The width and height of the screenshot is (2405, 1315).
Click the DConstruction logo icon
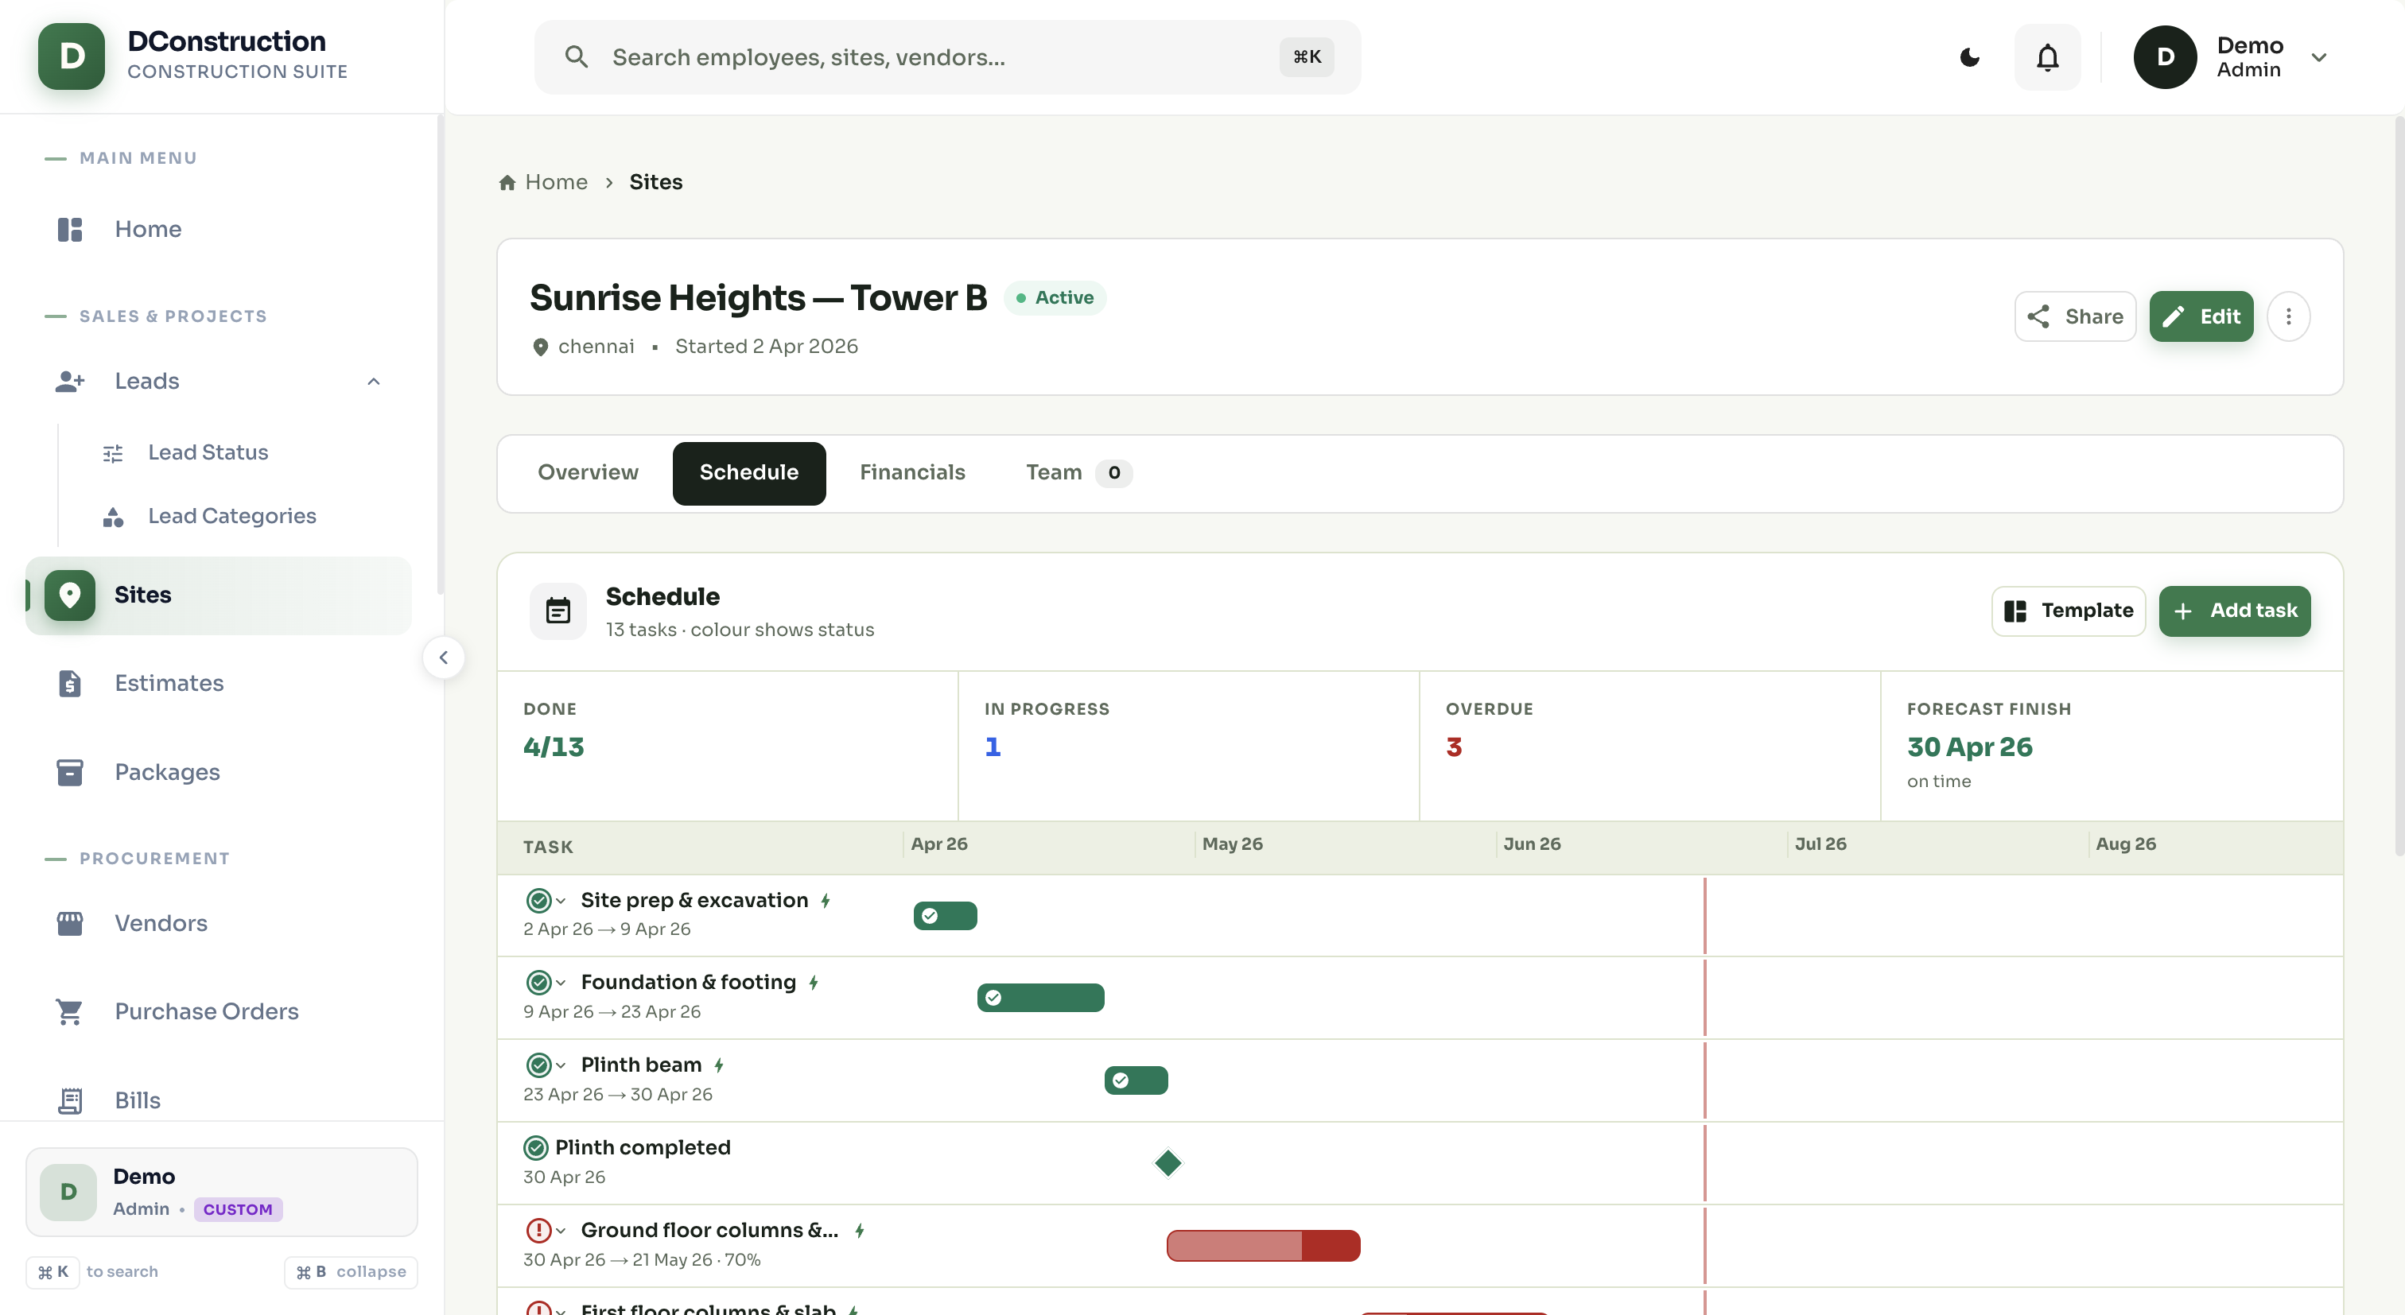click(71, 56)
